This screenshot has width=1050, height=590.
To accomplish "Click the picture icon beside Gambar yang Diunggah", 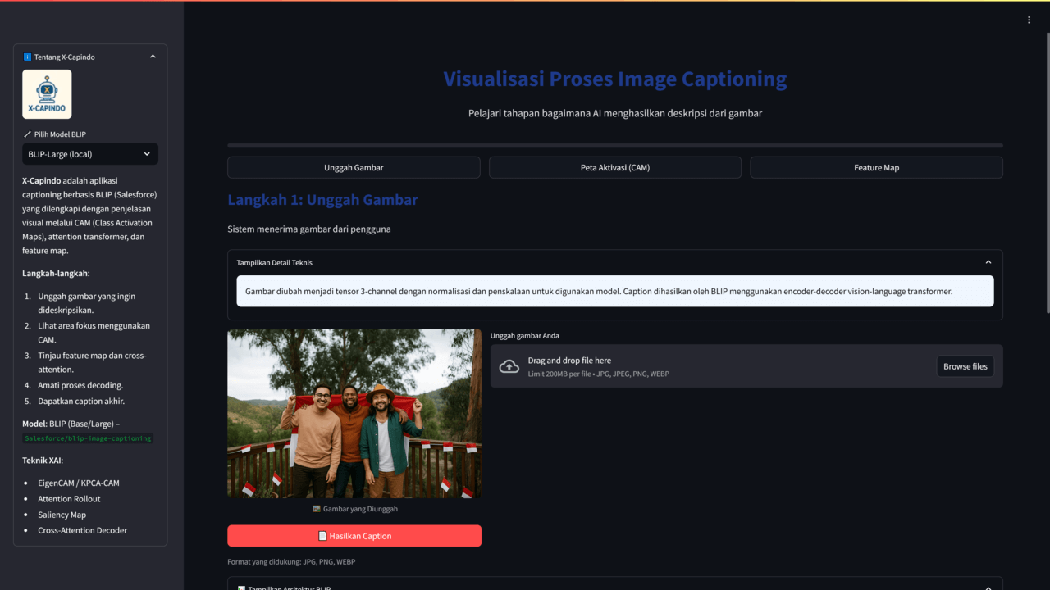I will pos(317,509).
